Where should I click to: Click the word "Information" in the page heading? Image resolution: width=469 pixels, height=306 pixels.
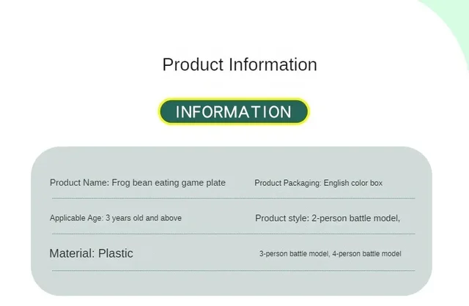[273, 64]
